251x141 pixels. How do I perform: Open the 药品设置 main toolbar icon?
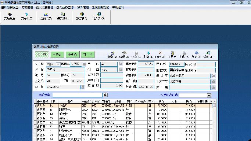click(x=10, y=16)
